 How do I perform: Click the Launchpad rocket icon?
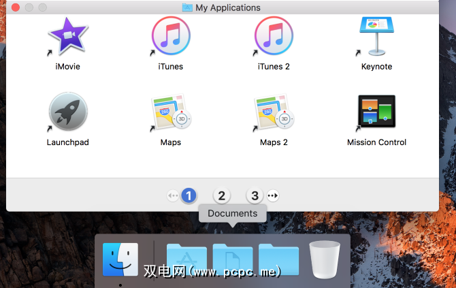[68, 112]
